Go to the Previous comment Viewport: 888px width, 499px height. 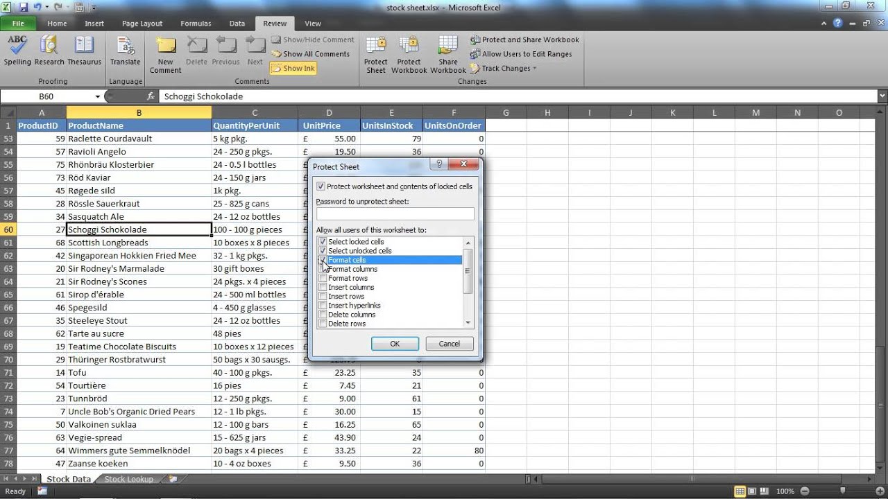(226, 51)
